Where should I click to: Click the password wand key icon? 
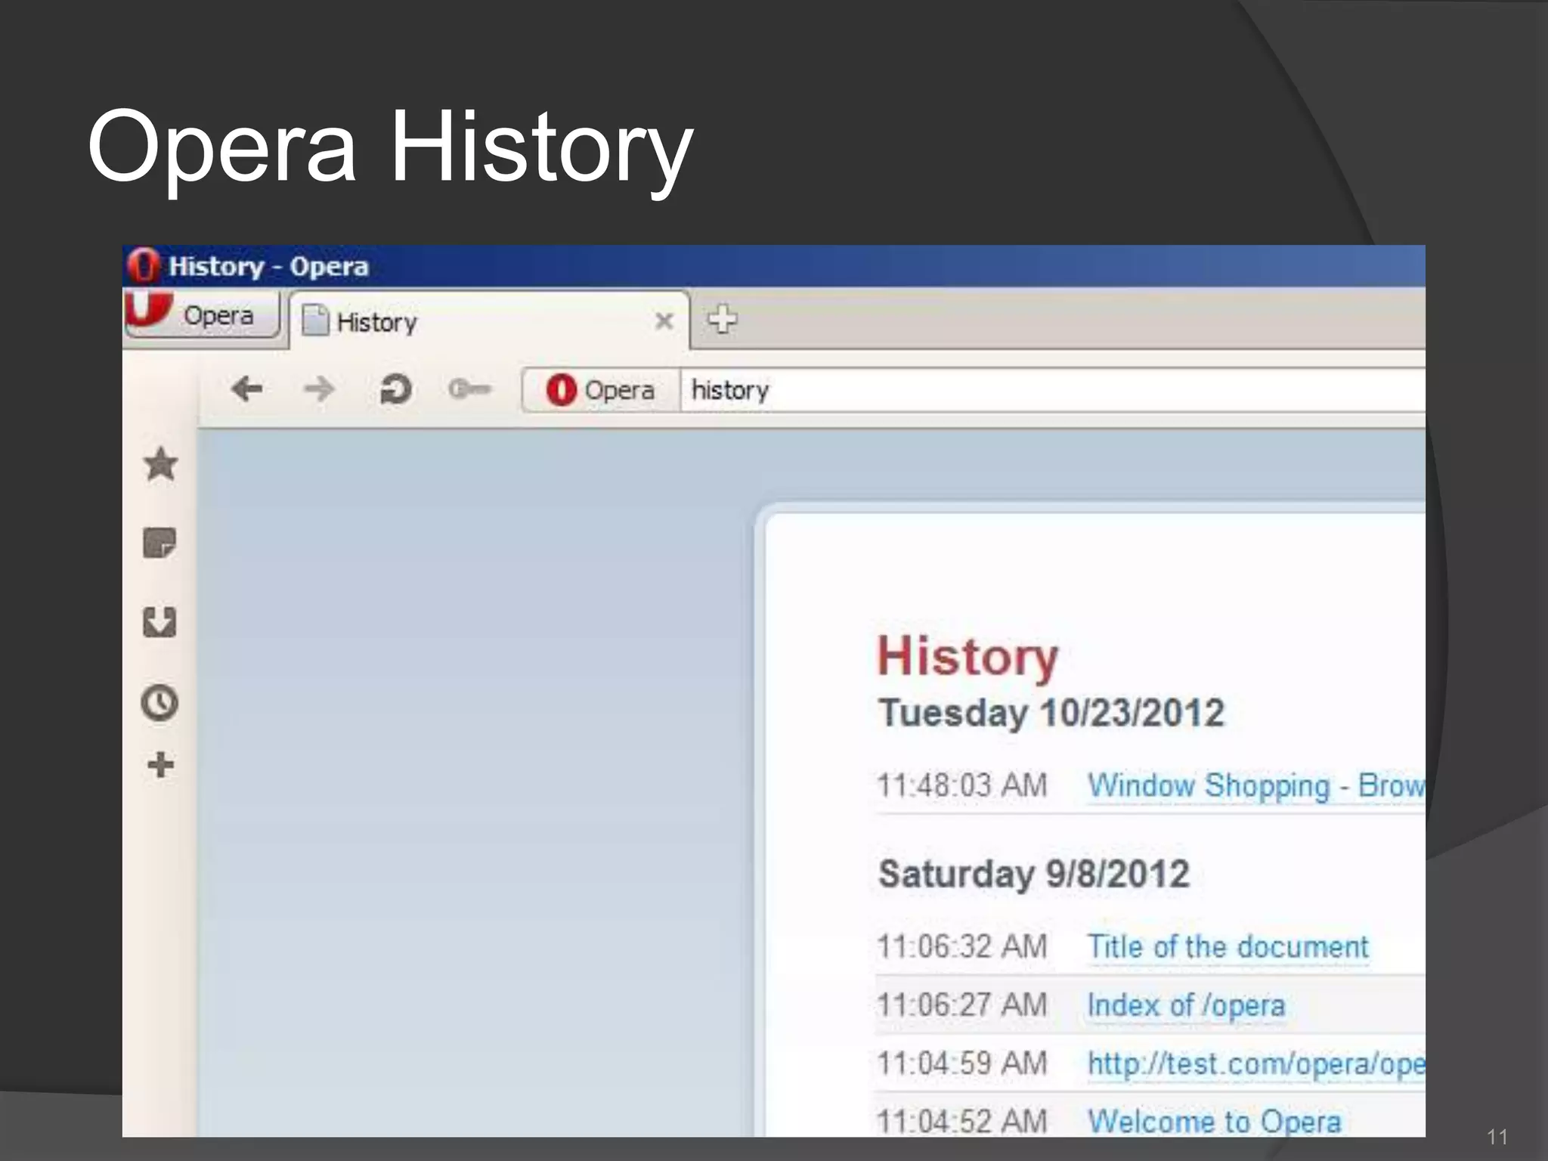pyautogui.click(x=469, y=389)
